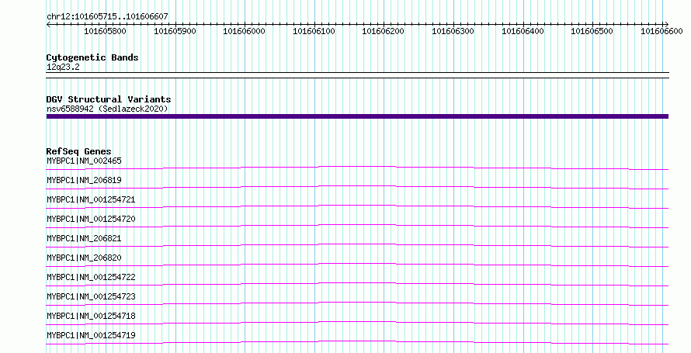Open the nsv6588942 (Sedlazeck2020) variant label
The width and height of the screenshot is (691, 353).
click(x=107, y=109)
